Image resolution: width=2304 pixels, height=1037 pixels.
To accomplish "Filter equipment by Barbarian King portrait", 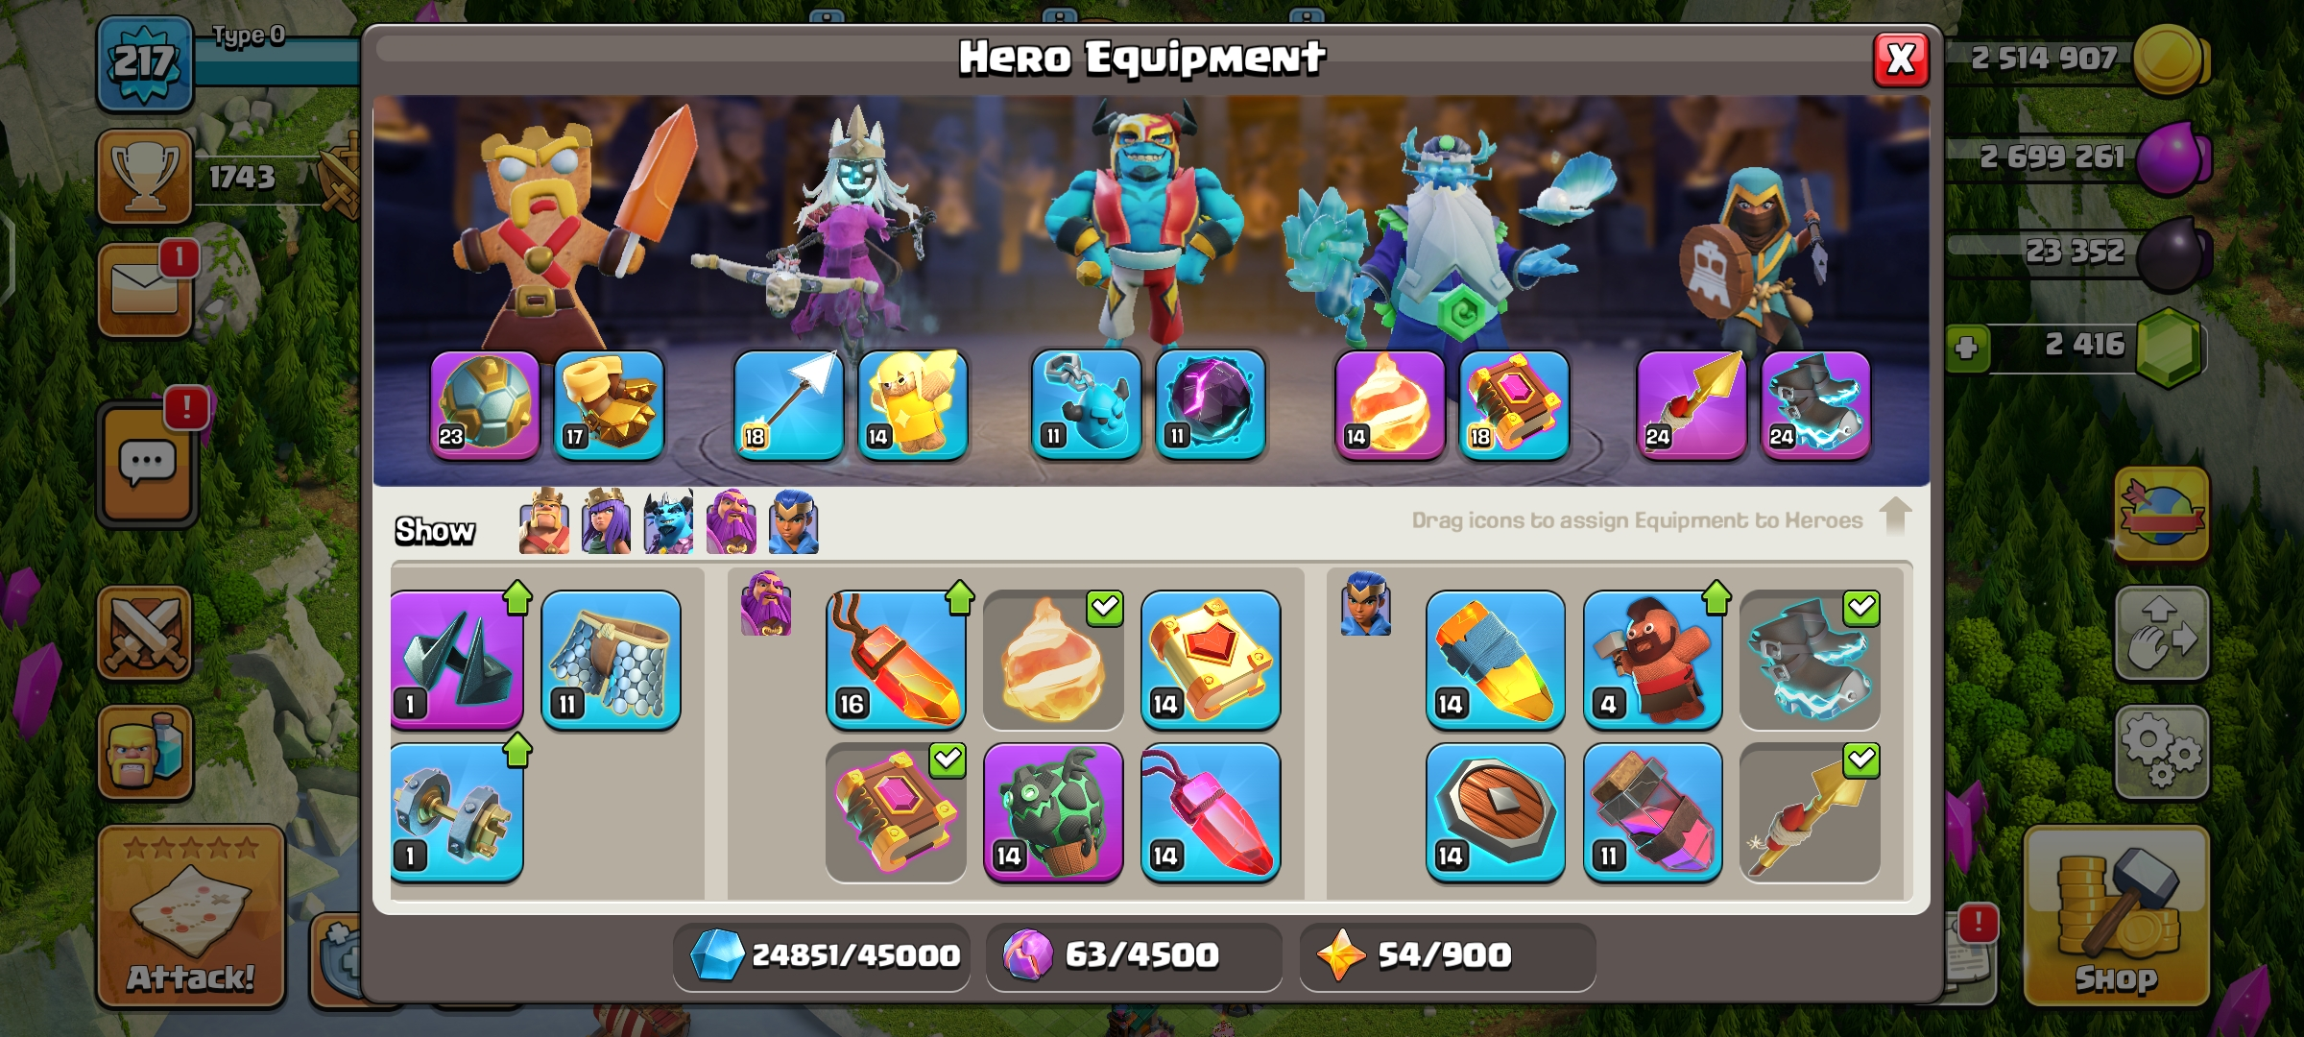I will [544, 521].
